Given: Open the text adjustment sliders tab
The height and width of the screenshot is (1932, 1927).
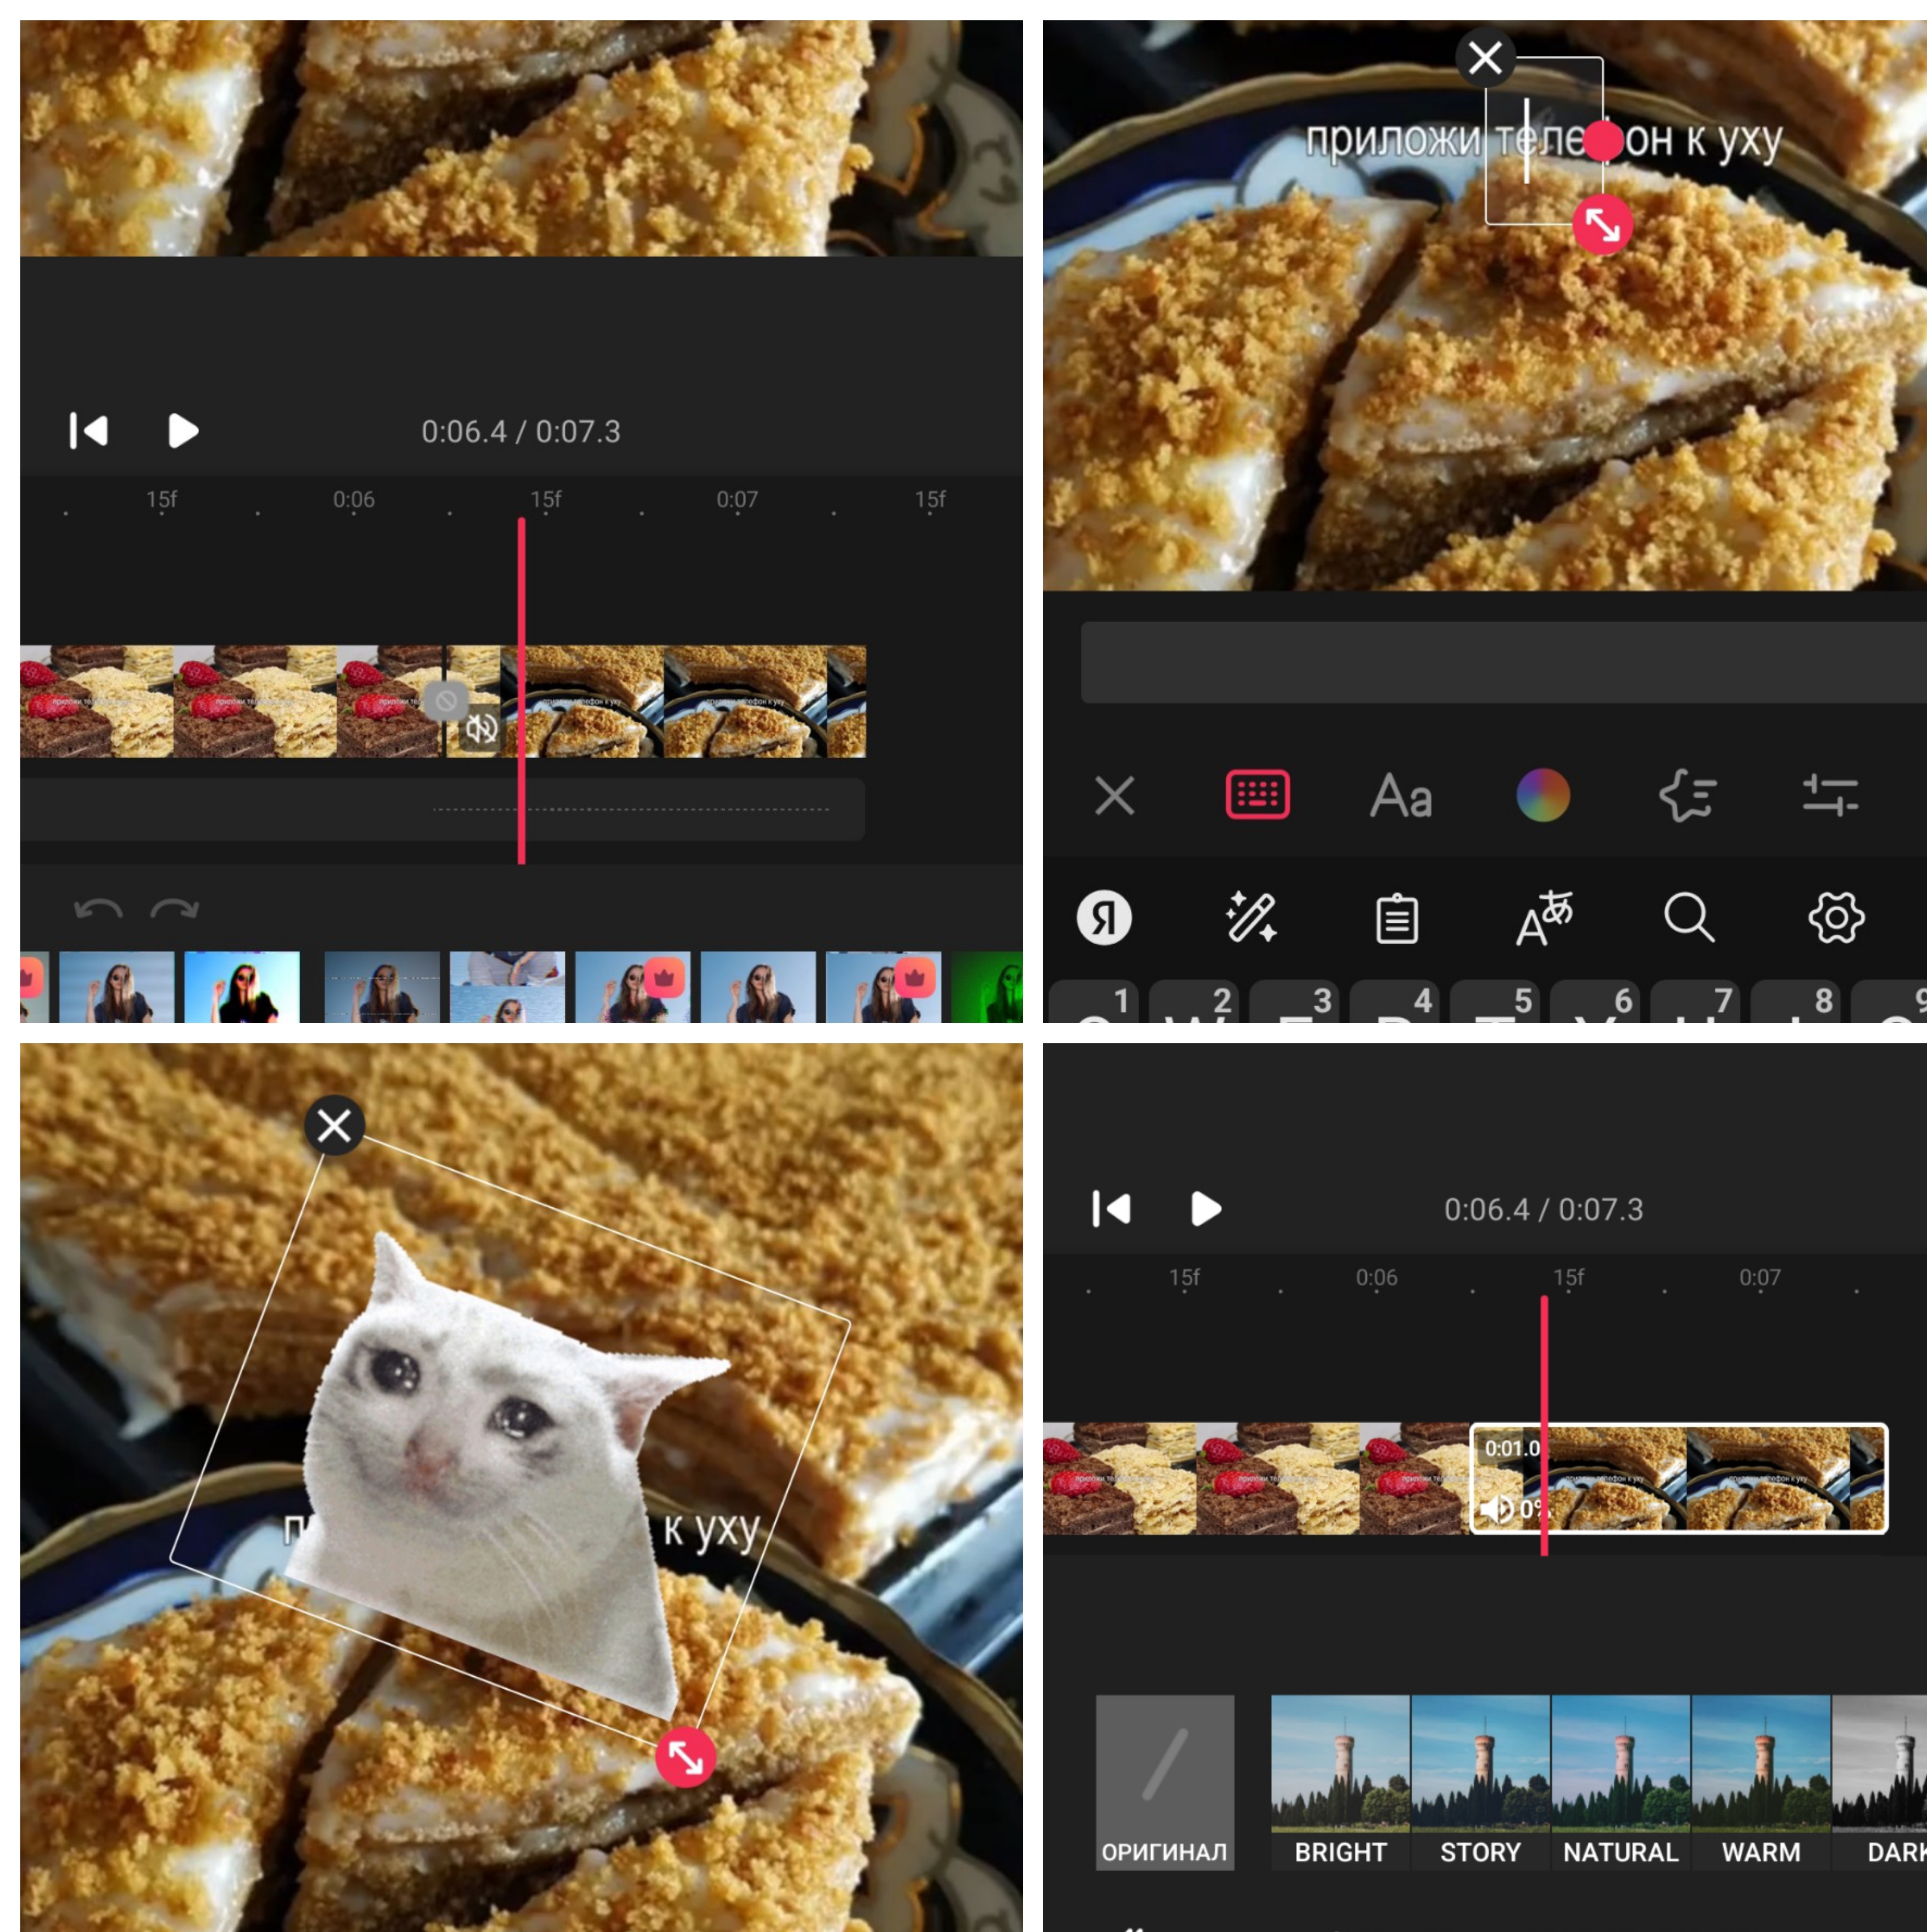Looking at the screenshot, I should pos(1830,796).
